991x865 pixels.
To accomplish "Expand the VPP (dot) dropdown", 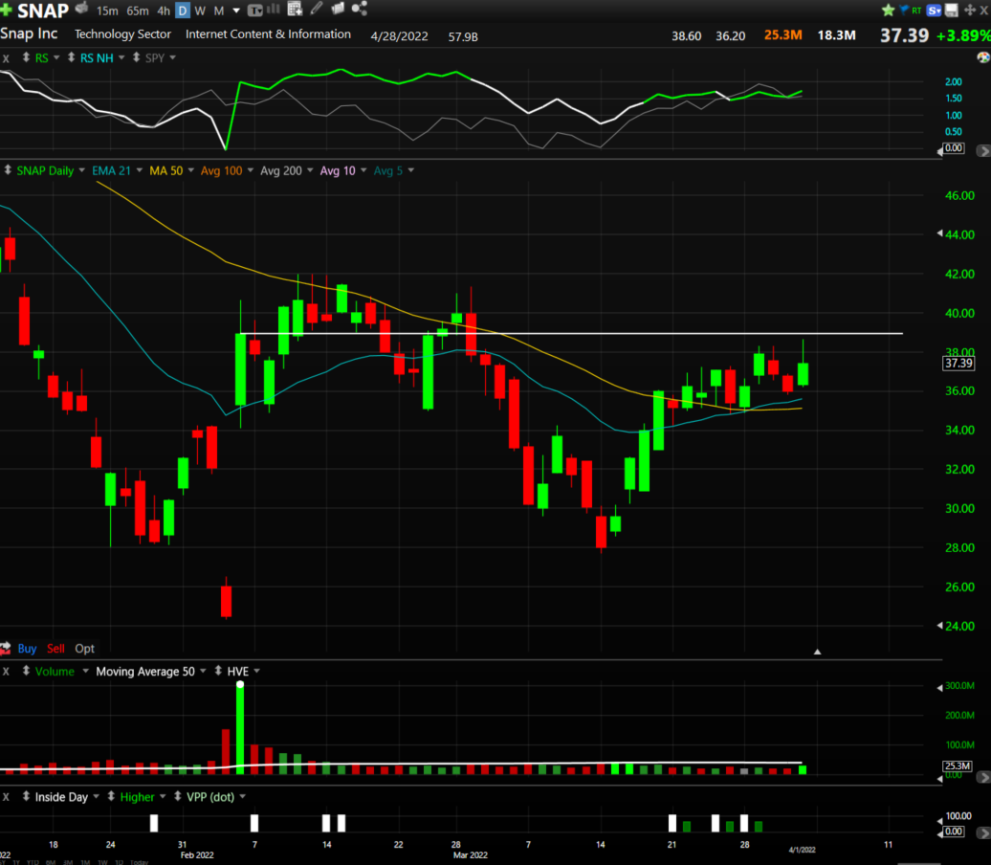I will click(x=242, y=797).
